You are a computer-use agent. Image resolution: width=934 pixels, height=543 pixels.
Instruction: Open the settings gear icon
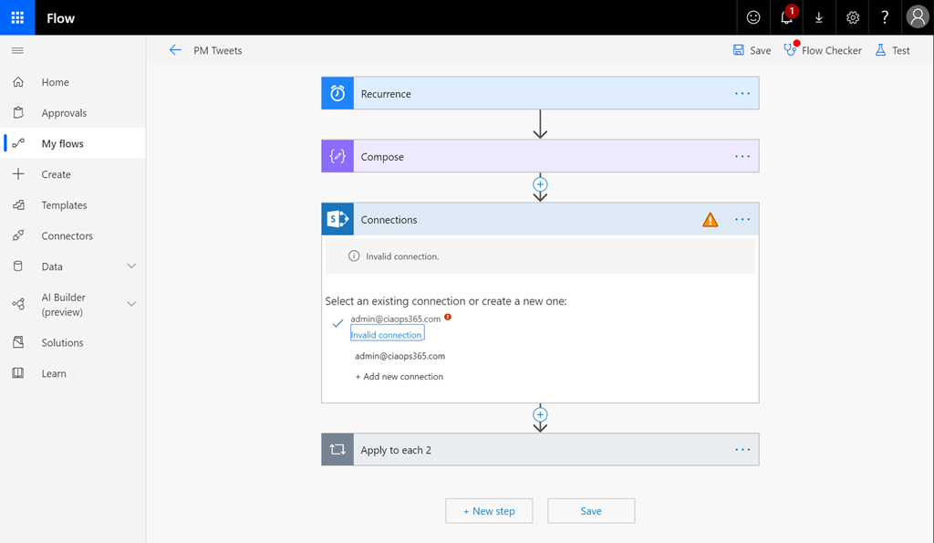click(x=852, y=17)
